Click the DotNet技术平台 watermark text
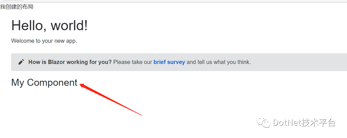This screenshot has height=138, width=347. click(305, 123)
